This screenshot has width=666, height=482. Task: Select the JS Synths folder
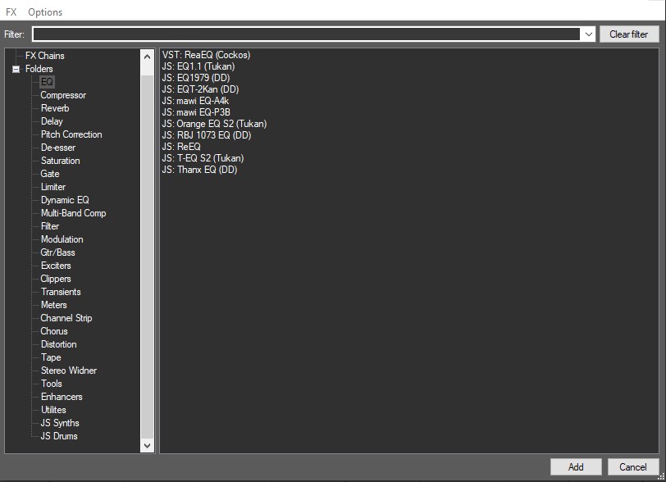[59, 424]
